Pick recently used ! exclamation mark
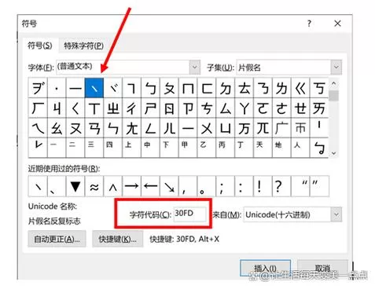Screen dimensions: 375x289 click(263, 186)
